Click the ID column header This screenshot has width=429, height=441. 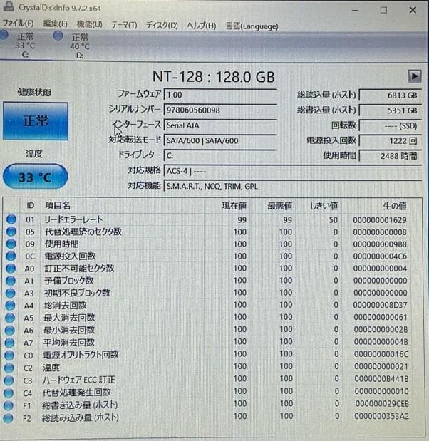point(31,206)
